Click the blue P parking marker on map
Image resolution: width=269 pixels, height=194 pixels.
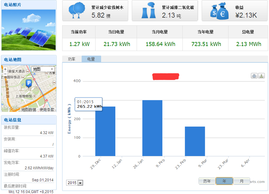[x=29, y=83]
